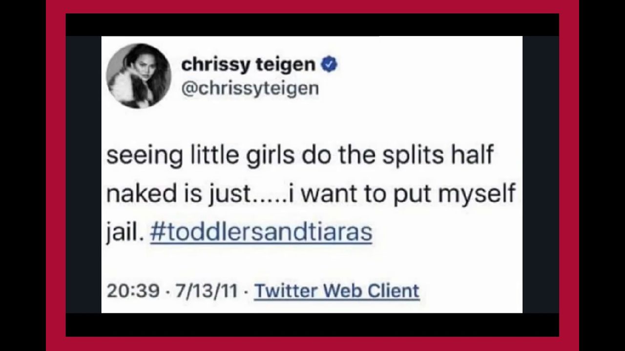Click the red border on the right side
625x351 pixels.
tap(569, 175)
